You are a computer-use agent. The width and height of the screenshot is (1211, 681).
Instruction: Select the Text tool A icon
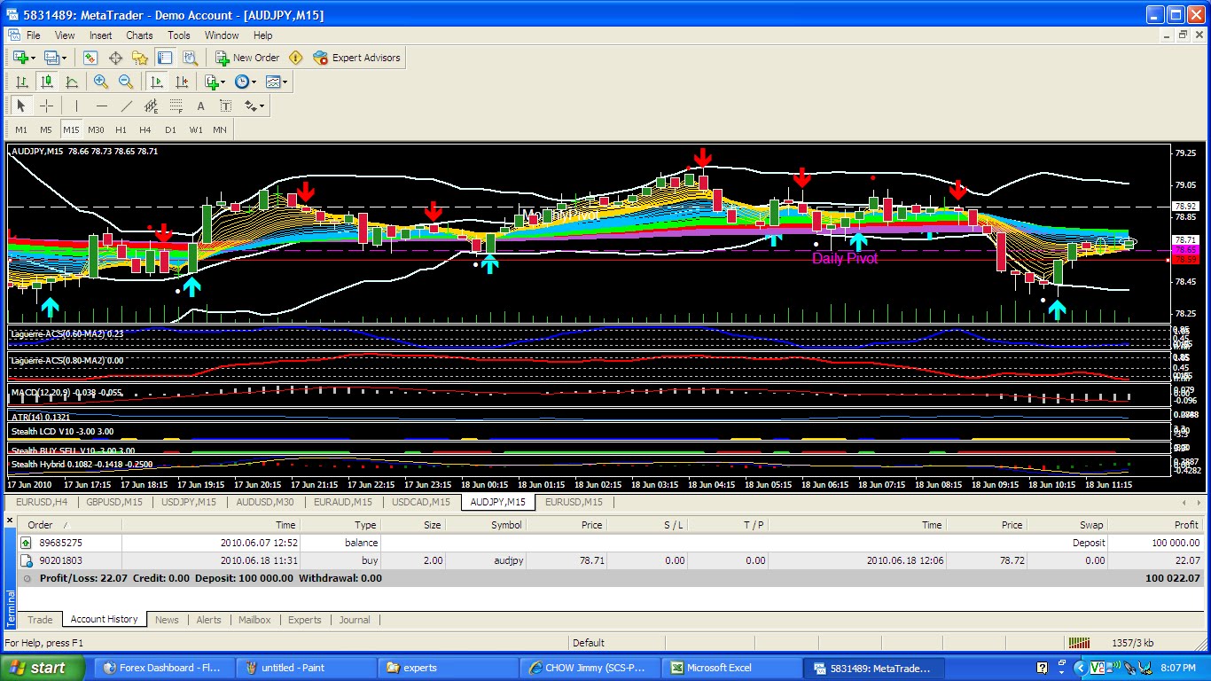(x=200, y=106)
